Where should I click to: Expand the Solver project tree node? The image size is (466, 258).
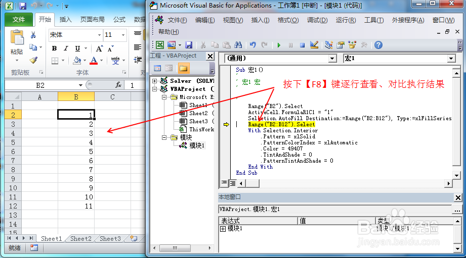(x=154, y=81)
